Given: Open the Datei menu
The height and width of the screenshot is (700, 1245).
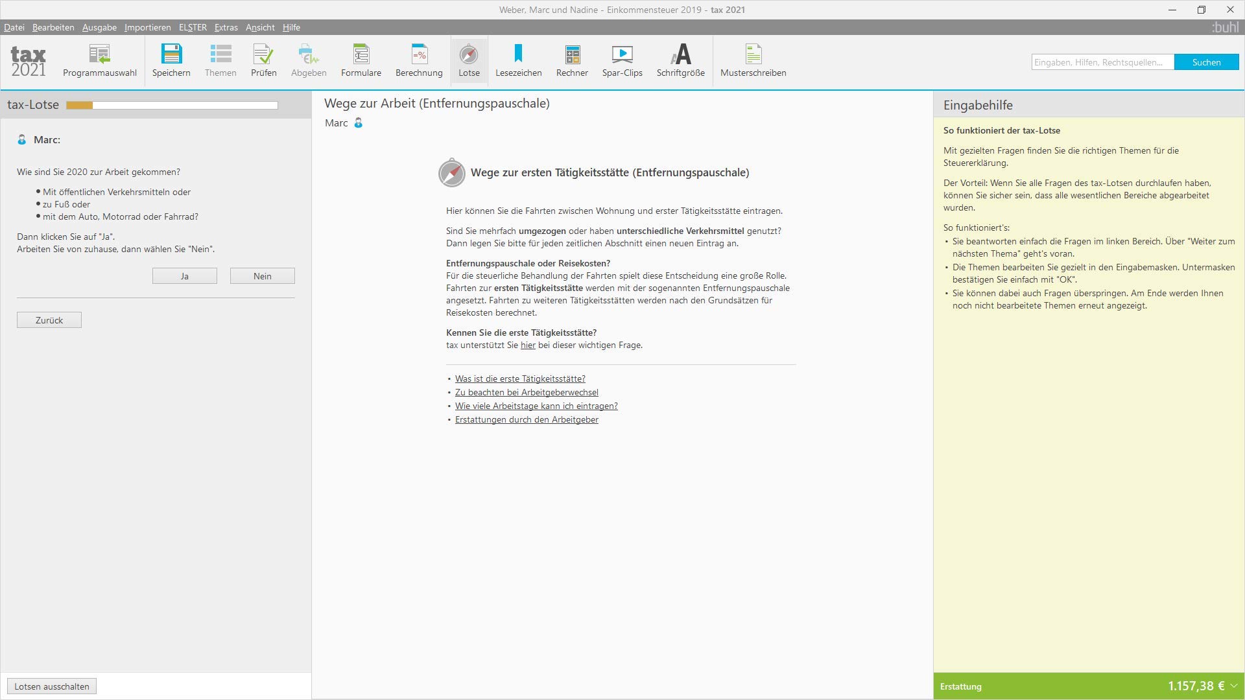Looking at the screenshot, I should coord(14,27).
